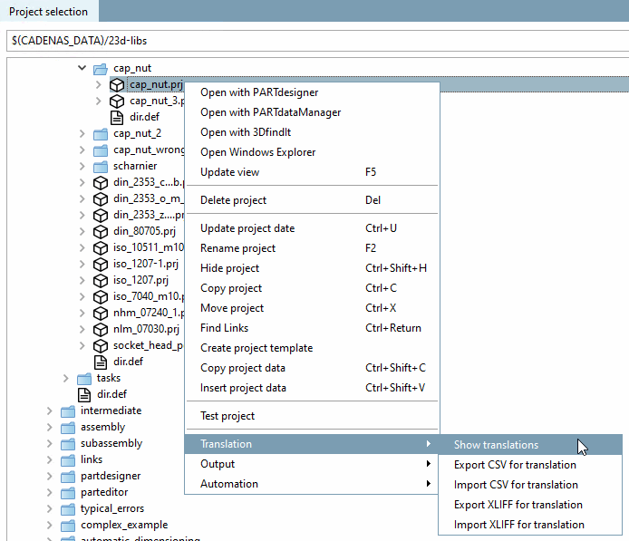Expand the cap_nut_2 folder
The image size is (629, 541).
pos(82,133)
